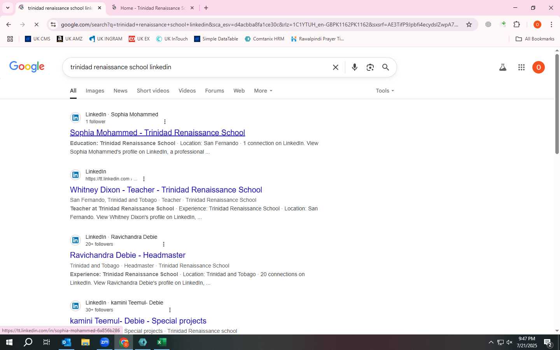The width and height of the screenshot is (560, 350).
Task: Open Search Labs flask icon
Action: click(503, 67)
